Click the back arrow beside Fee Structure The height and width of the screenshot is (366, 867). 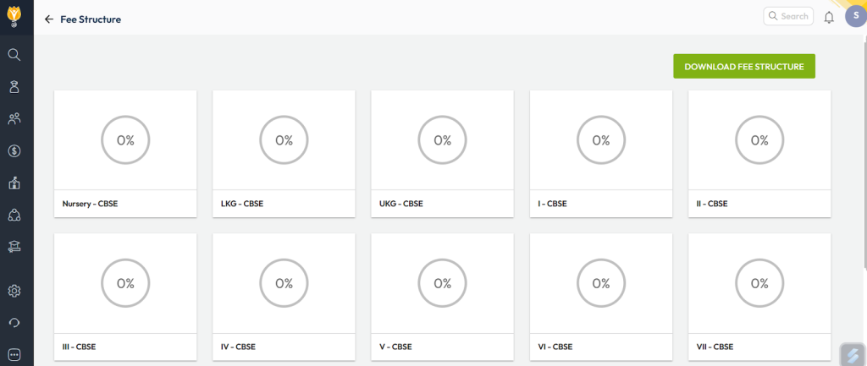click(49, 19)
